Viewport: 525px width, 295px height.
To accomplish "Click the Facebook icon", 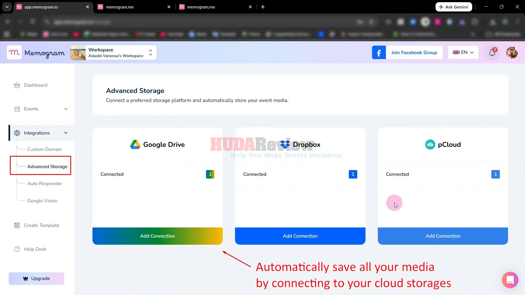I will tap(379, 52).
